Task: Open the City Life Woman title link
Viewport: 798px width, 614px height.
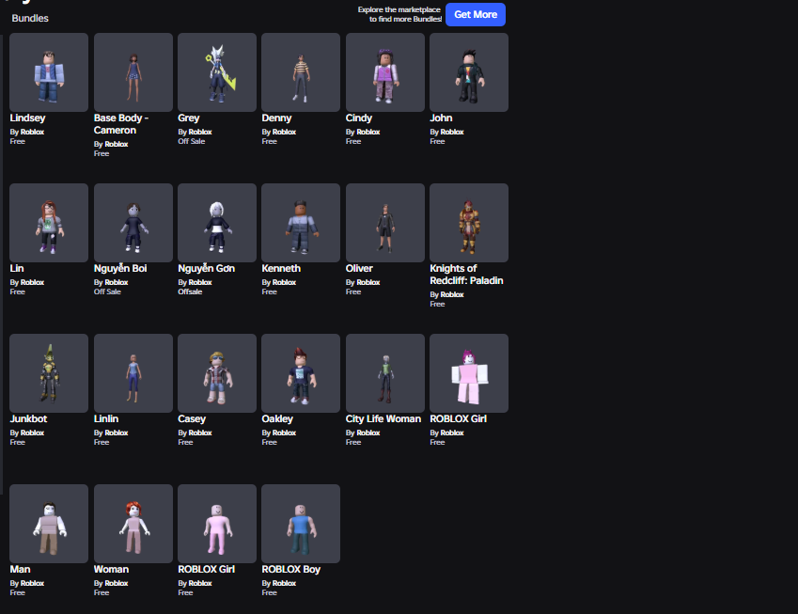Action: coord(383,419)
